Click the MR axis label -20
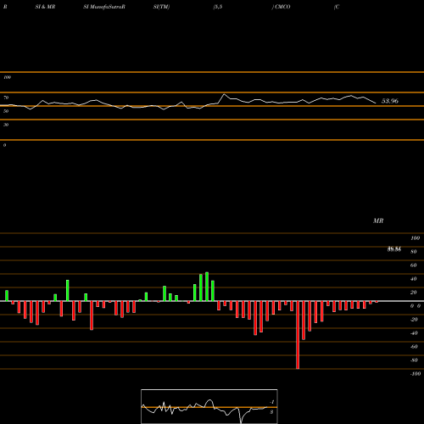424x424 pixels. 414,320
